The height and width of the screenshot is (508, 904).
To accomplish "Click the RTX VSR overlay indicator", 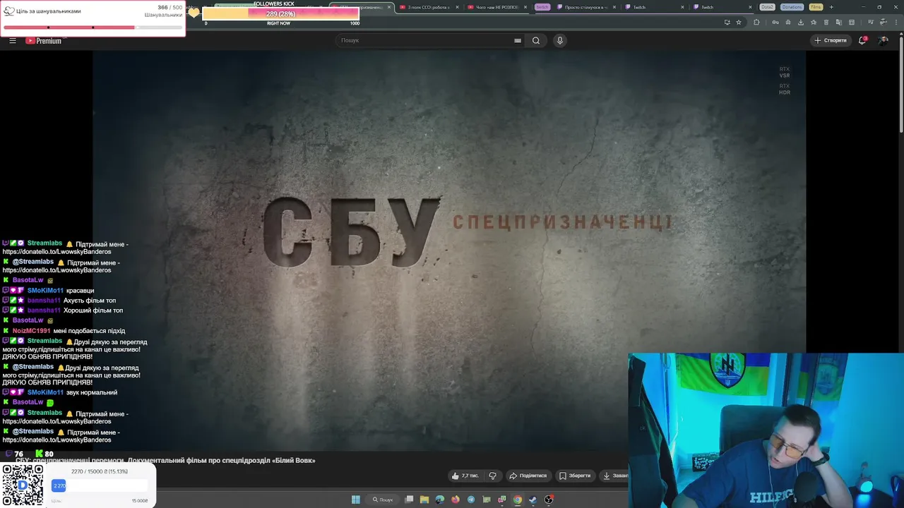I will click(785, 72).
